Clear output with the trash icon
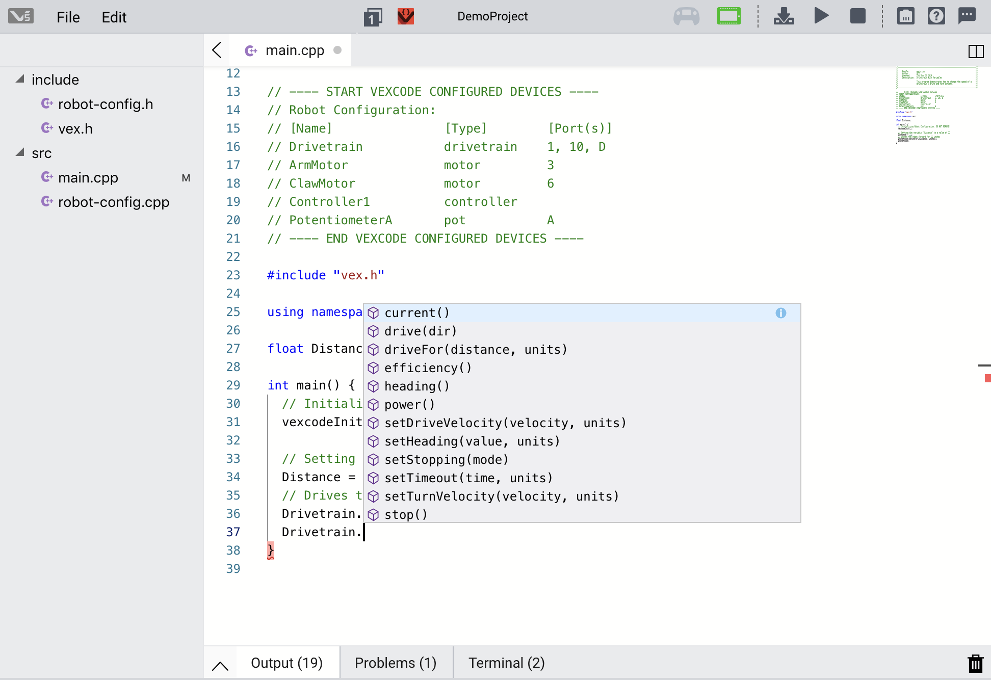Viewport: 991px width, 680px height. point(975,664)
